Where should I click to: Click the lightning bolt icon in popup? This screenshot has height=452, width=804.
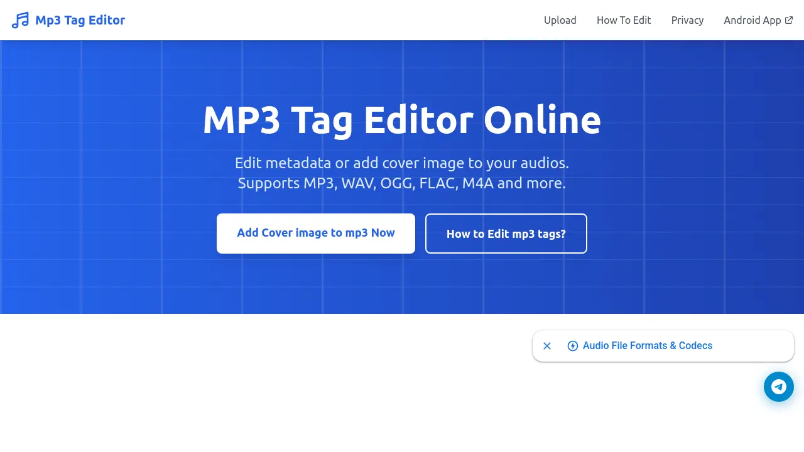click(x=572, y=346)
